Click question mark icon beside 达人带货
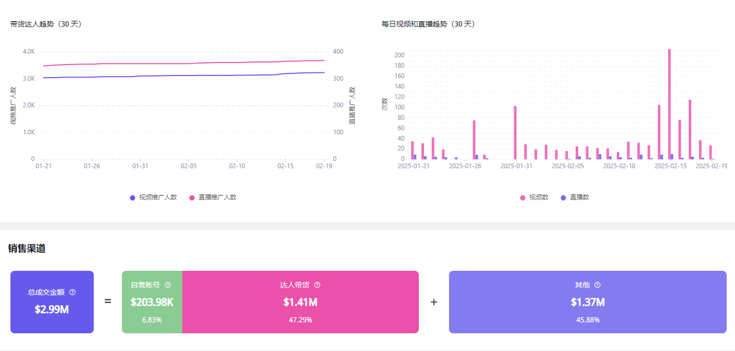This screenshot has width=735, height=351. pyautogui.click(x=317, y=285)
